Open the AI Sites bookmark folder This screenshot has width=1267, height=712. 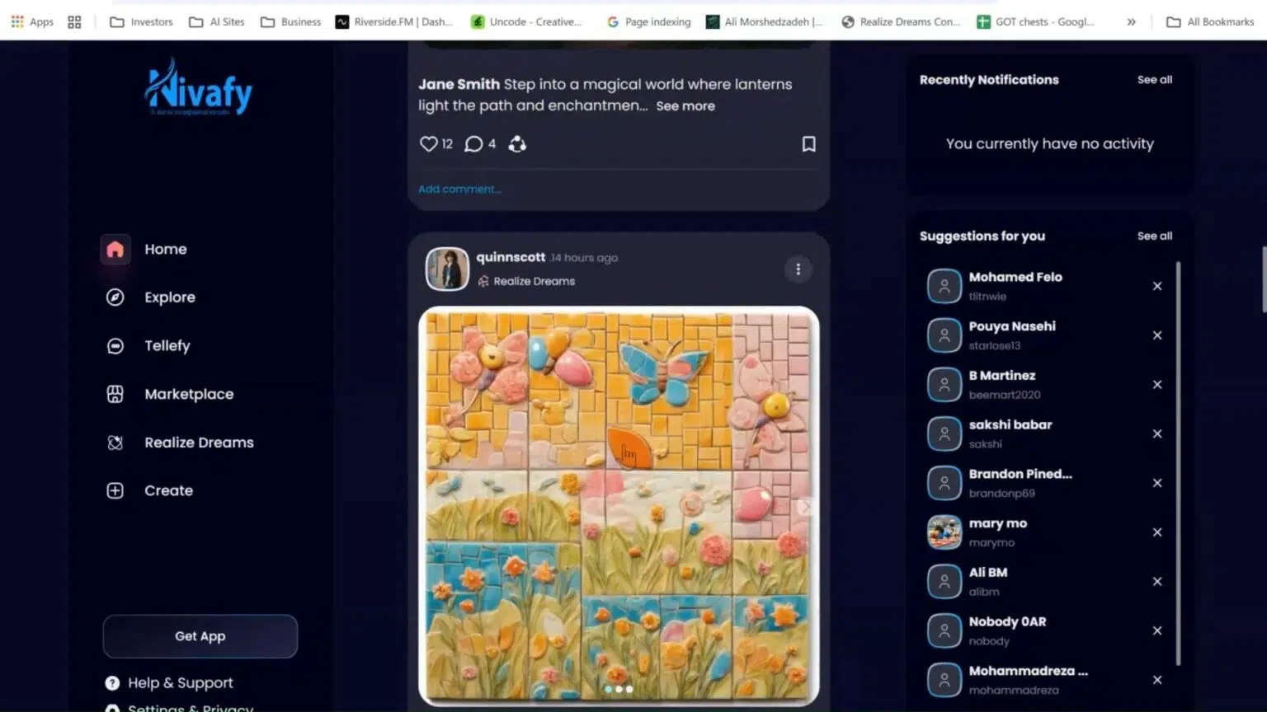pos(217,21)
